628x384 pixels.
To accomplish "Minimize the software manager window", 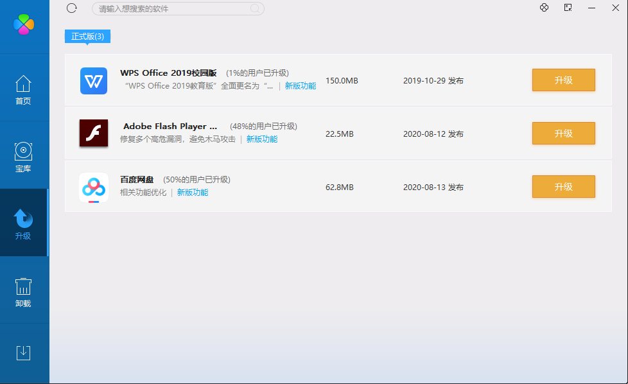I will pos(591,8).
